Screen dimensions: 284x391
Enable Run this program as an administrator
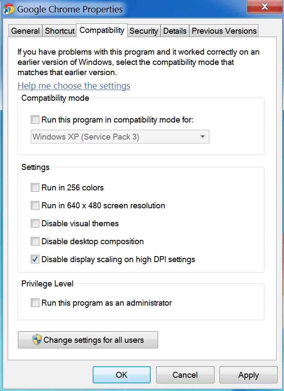pyautogui.click(x=35, y=303)
